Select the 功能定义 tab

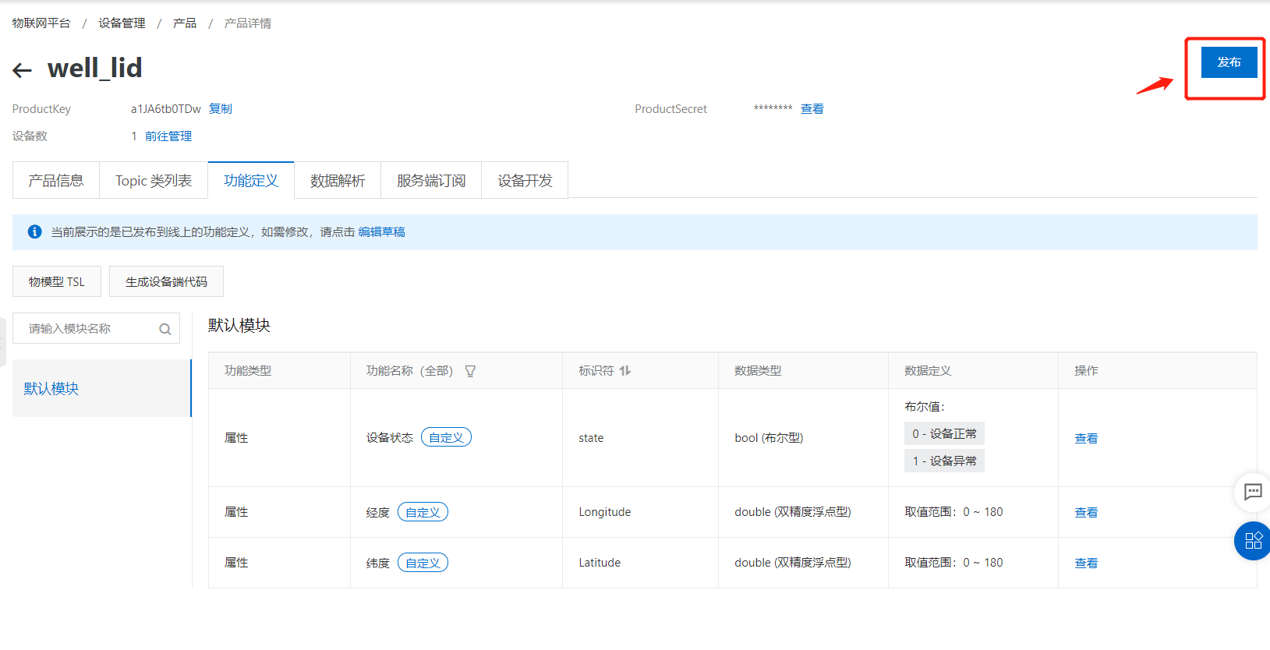(251, 181)
